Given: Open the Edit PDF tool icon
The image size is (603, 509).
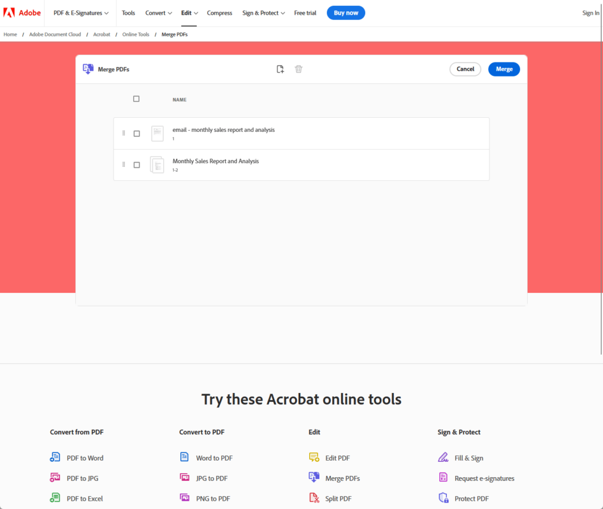Looking at the screenshot, I should 314,457.
